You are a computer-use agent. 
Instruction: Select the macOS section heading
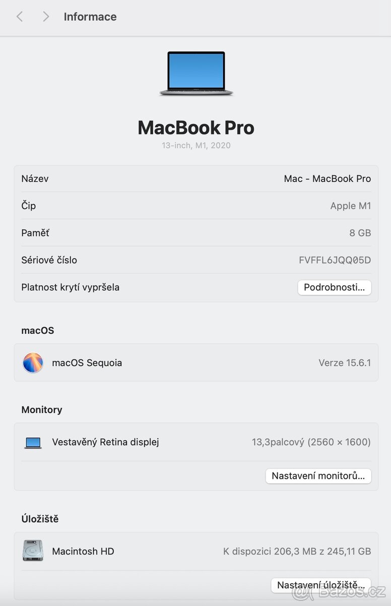(x=37, y=330)
